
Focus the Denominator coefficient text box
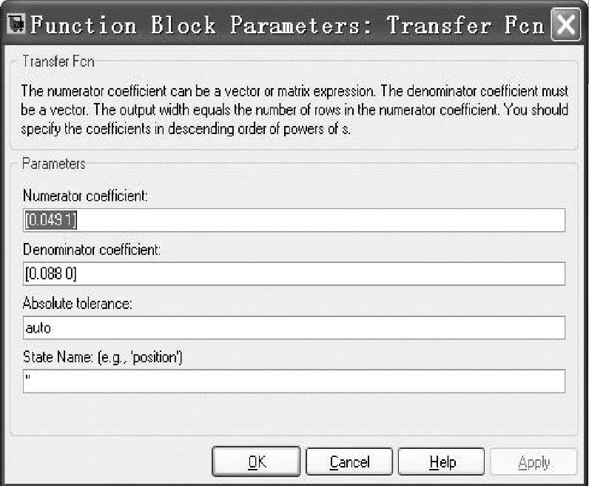[294, 273]
